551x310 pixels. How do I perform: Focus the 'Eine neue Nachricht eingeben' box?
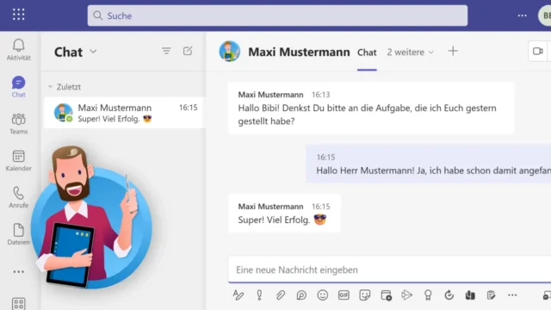tap(390, 270)
